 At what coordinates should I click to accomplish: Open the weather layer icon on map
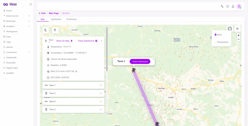pos(230,28)
